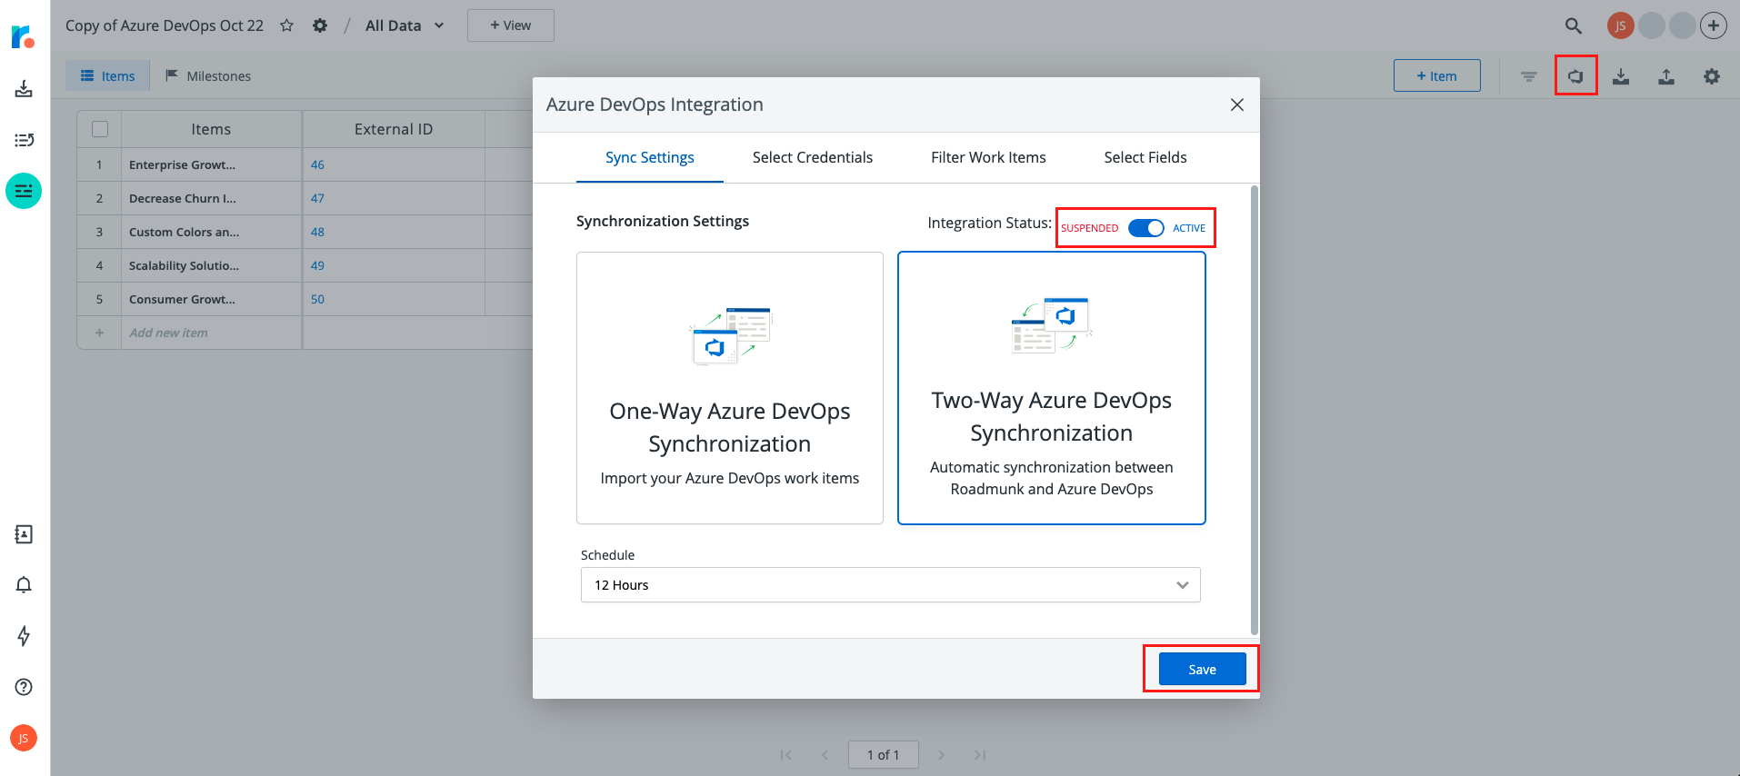The width and height of the screenshot is (1740, 776).
Task: Click the + Item button
Action: 1437,76
